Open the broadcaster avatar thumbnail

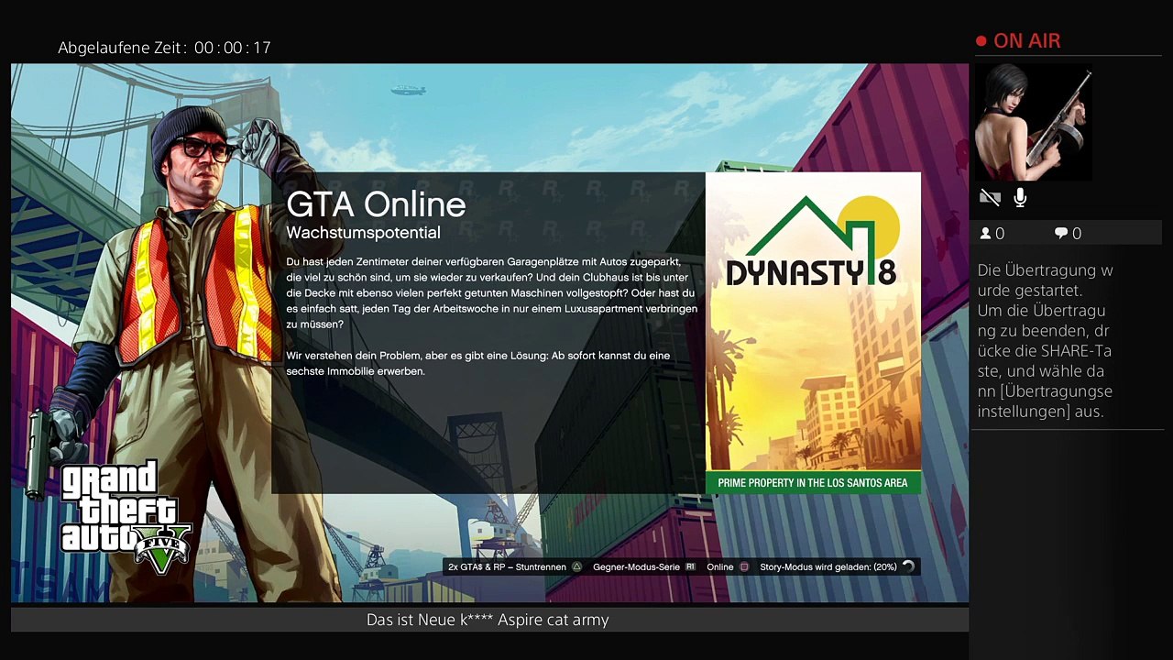click(x=1034, y=123)
